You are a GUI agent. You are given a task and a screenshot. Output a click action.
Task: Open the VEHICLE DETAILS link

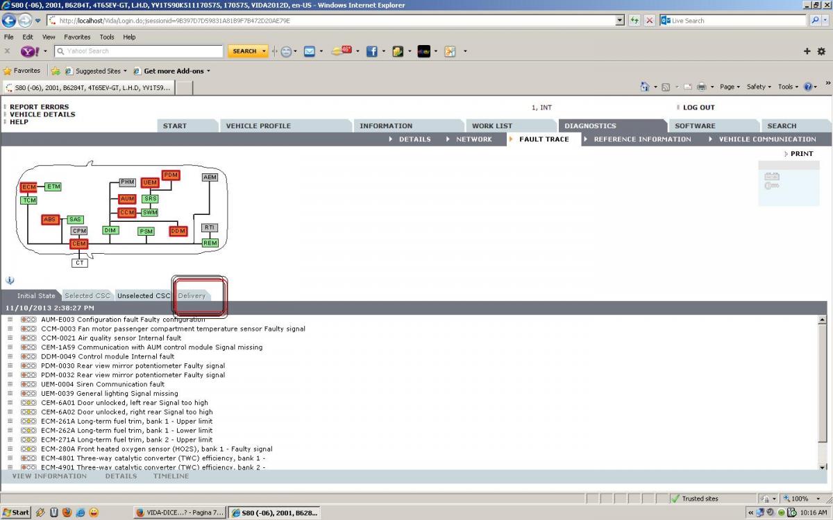click(x=42, y=114)
